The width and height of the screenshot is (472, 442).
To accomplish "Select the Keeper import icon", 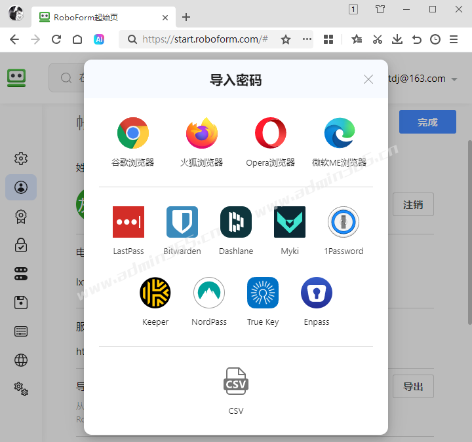I will click(x=155, y=293).
